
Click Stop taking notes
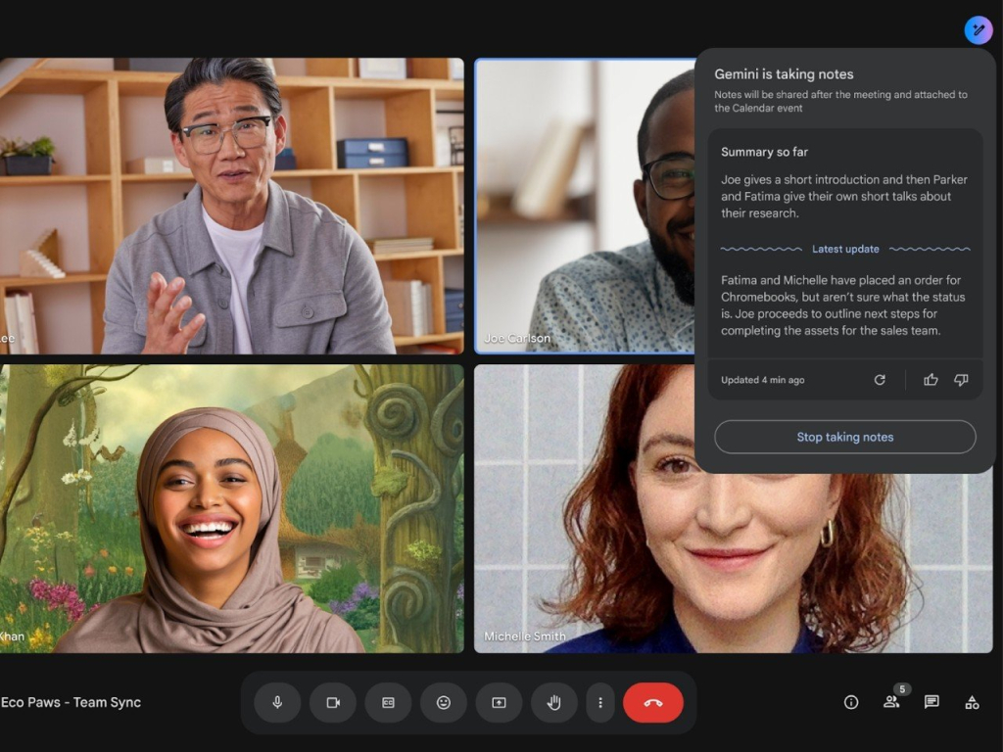[844, 437]
